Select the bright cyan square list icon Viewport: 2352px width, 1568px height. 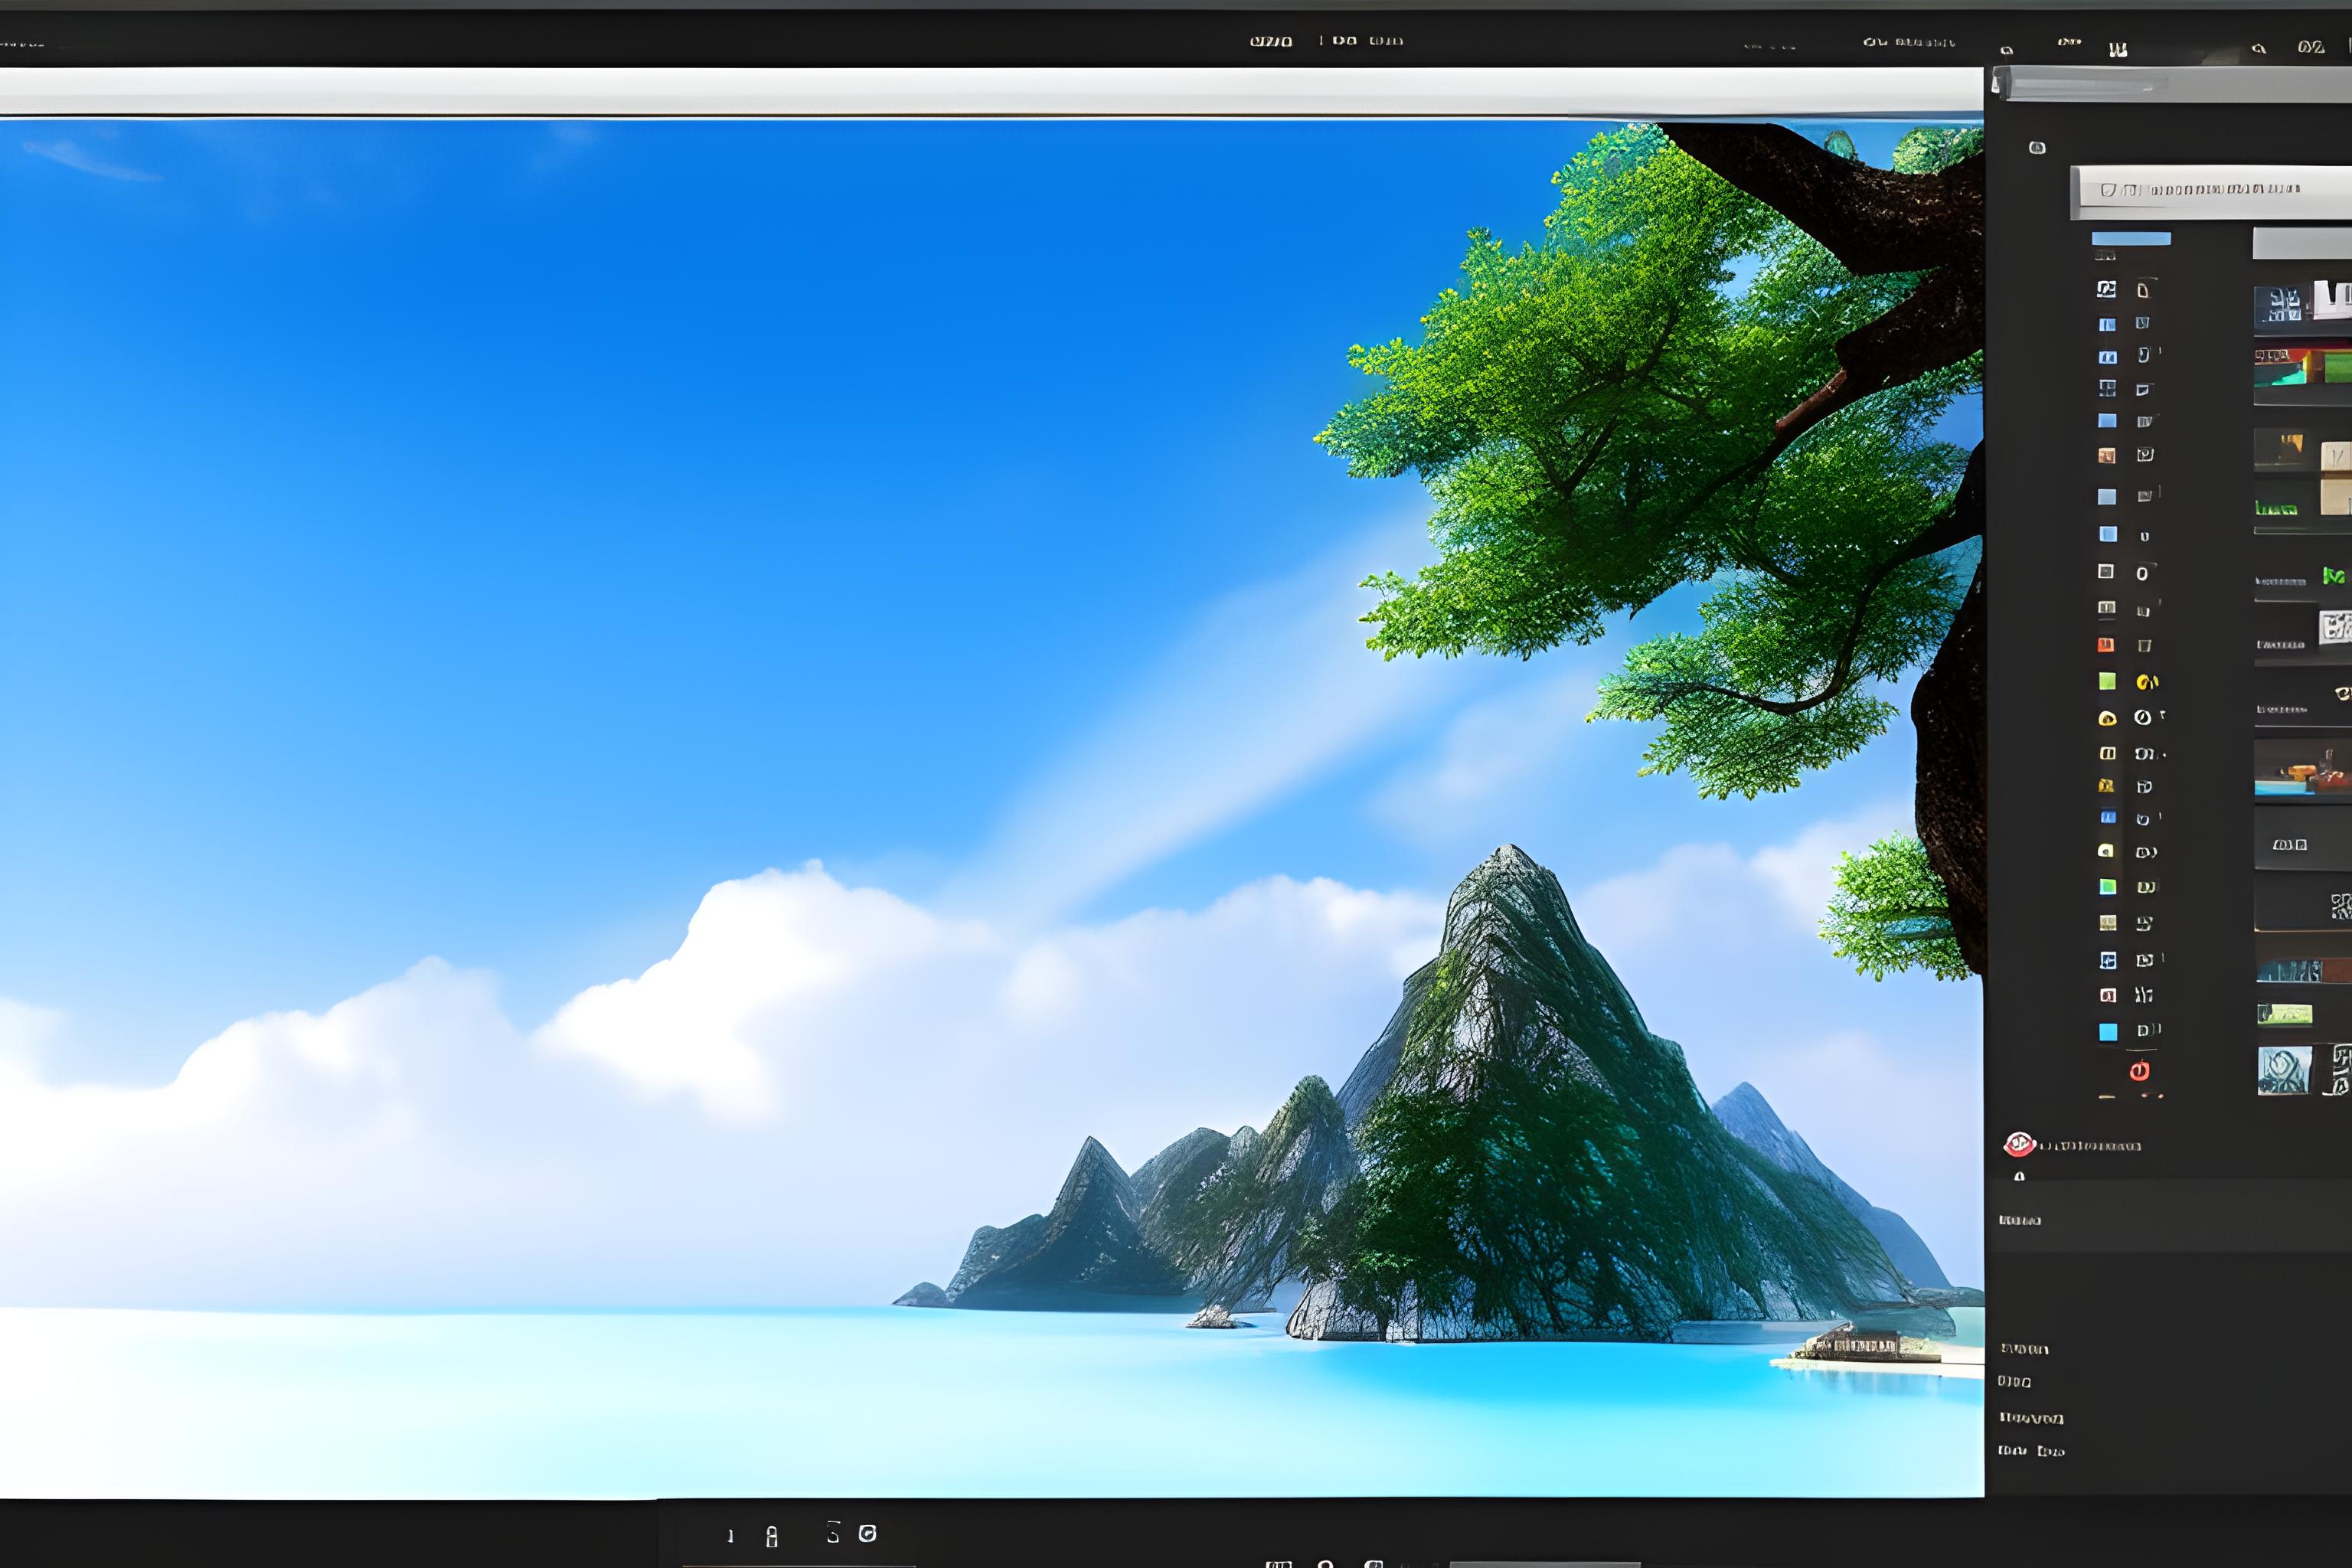tap(2108, 1032)
